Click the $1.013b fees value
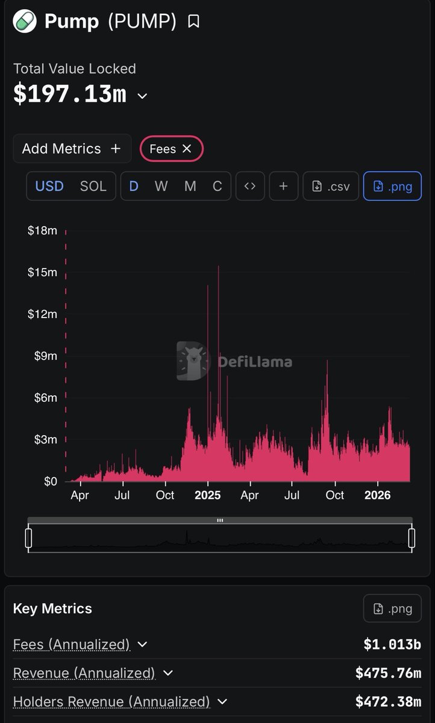The image size is (435, 723). [x=392, y=645]
